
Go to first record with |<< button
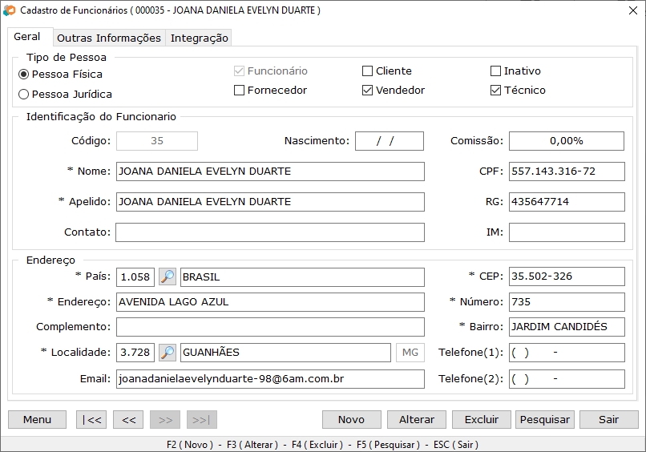tap(91, 419)
